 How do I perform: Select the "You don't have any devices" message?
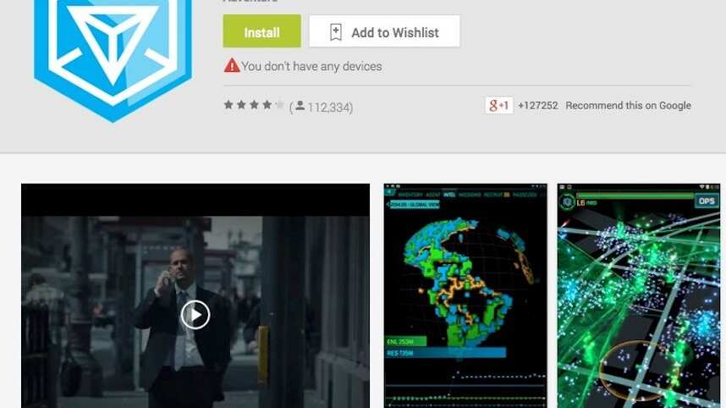pyautogui.click(x=311, y=66)
